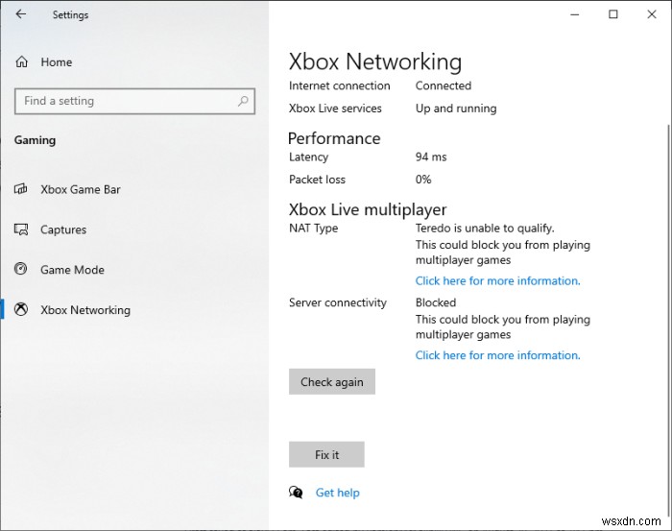Image resolution: width=672 pixels, height=531 pixels.
Task: Click the 'Connected' internet status text
Action: pos(444,85)
